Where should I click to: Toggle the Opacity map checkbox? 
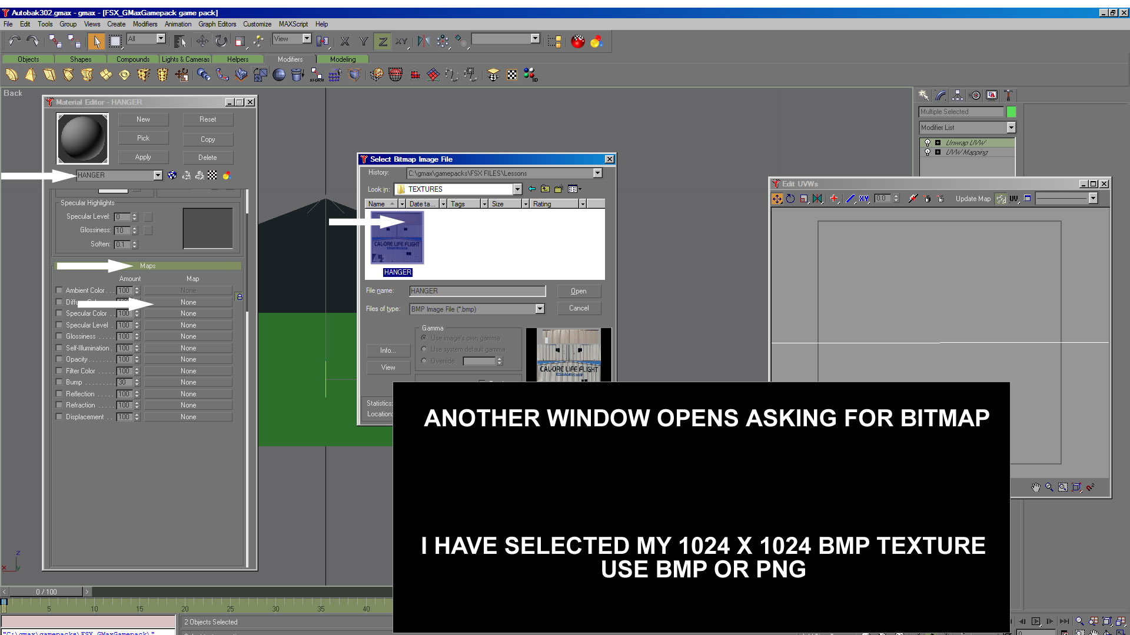(x=59, y=359)
